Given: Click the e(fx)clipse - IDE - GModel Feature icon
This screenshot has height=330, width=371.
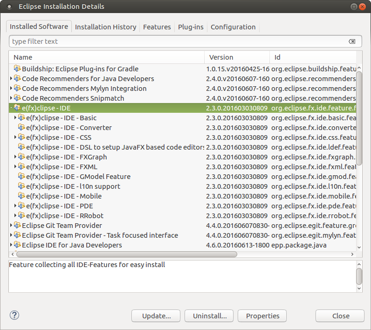Looking at the screenshot, I should point(21,177).
